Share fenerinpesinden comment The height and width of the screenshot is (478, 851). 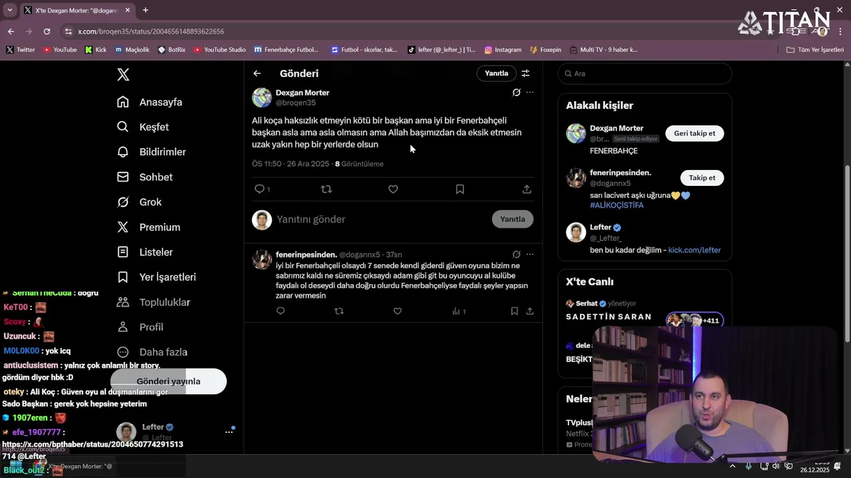[530, 311]
